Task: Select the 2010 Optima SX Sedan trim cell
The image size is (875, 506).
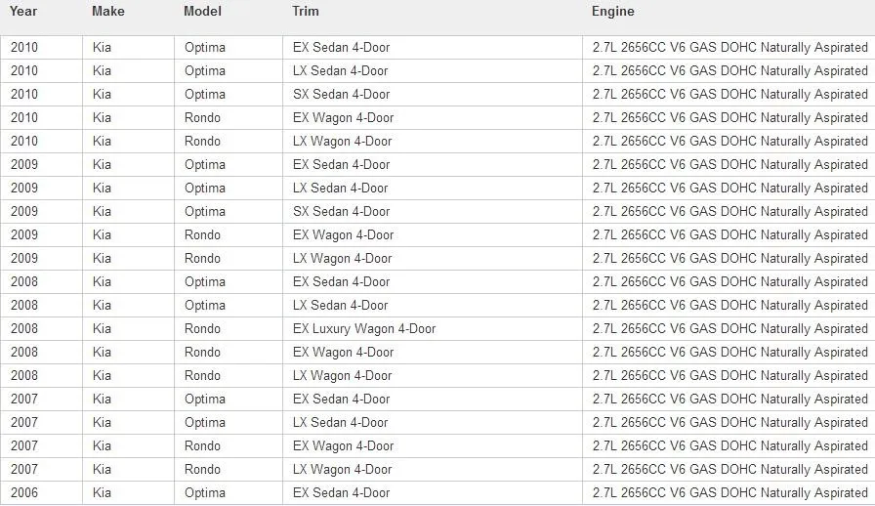Action: [433, 95]
